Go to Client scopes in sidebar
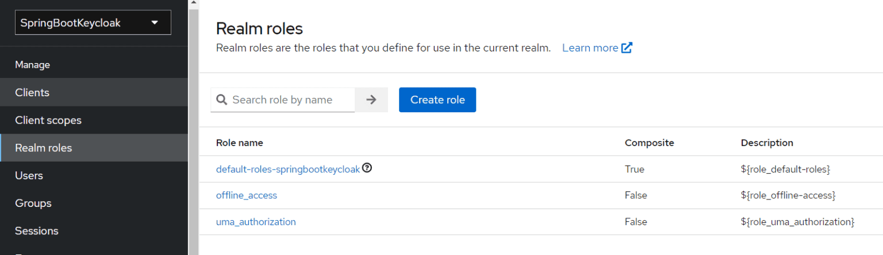The width and height of the screenshot is (883, 255). pos(48,120)
